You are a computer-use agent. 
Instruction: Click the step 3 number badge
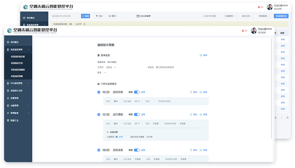(x=99, y=150)
